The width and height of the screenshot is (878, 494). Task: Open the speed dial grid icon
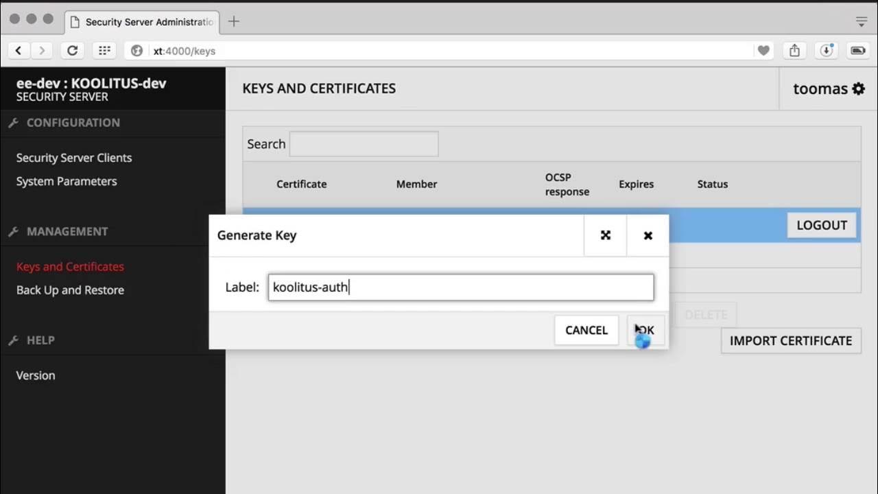(104, 51)
